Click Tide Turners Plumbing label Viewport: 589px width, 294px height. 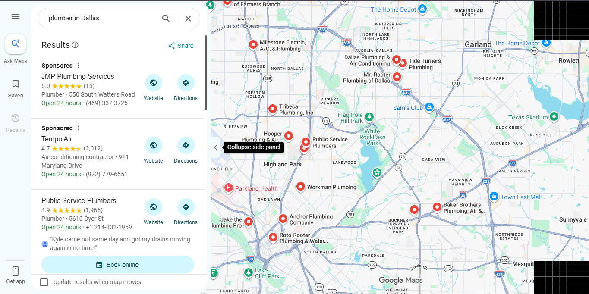click(x=425, y=64)
